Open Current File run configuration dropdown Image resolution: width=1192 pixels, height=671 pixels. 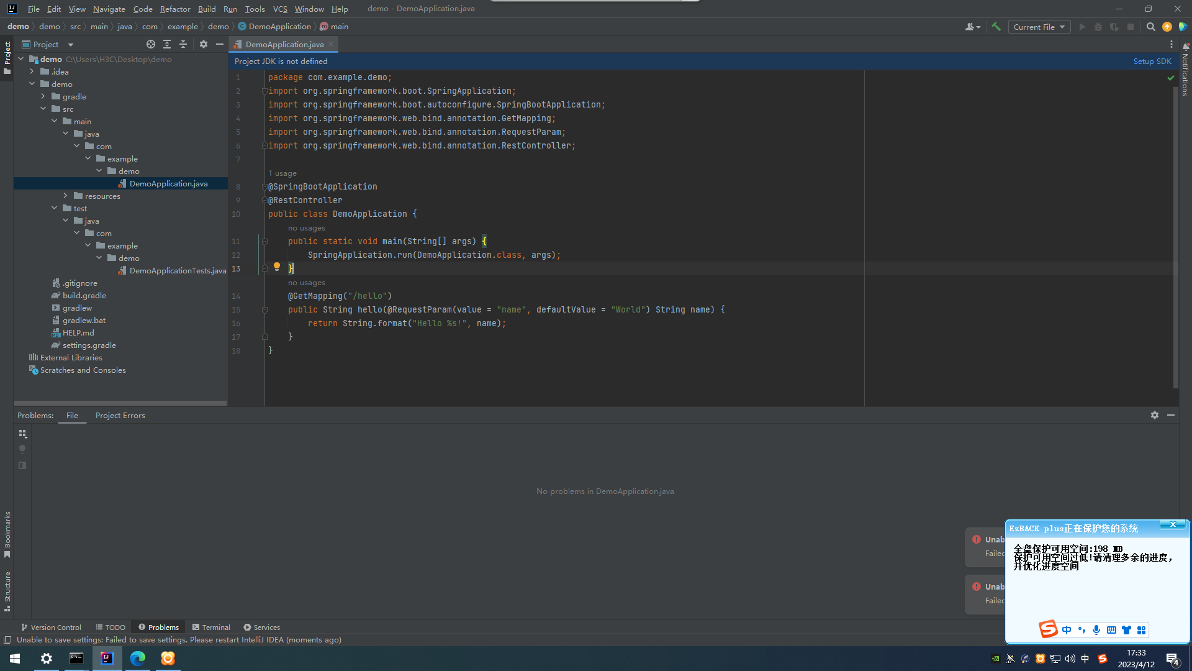[x=1039, y=27]
